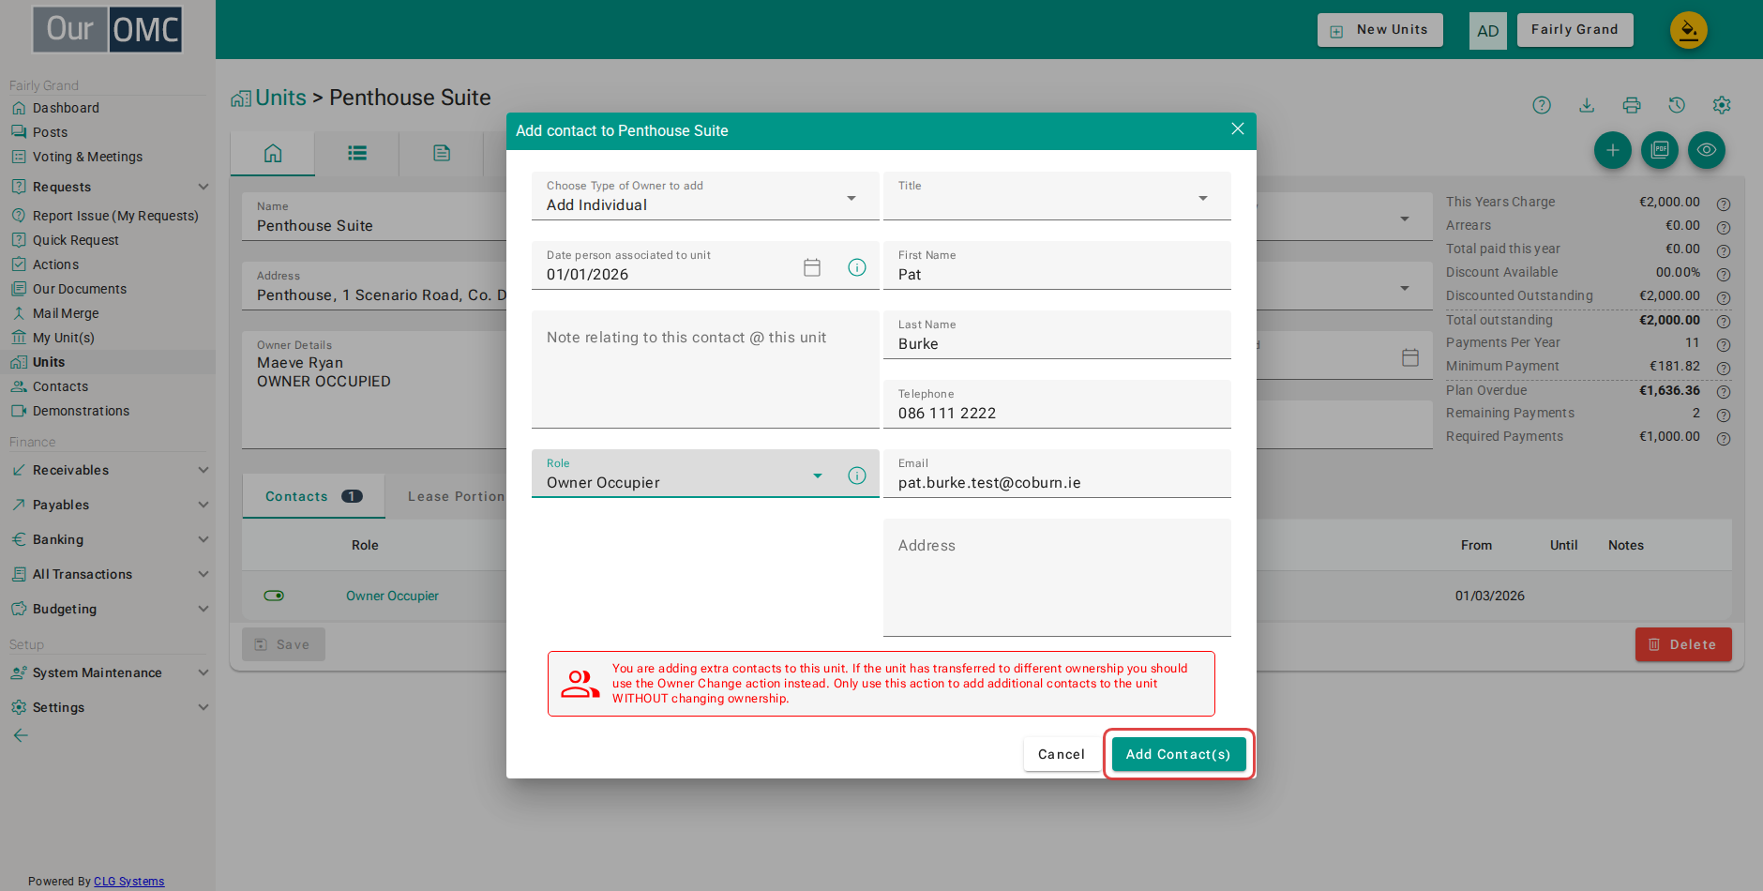This screenshot has width=1763, height=891.
Task: Click the help question-mark icon in page header
Action: [1542, 105]
